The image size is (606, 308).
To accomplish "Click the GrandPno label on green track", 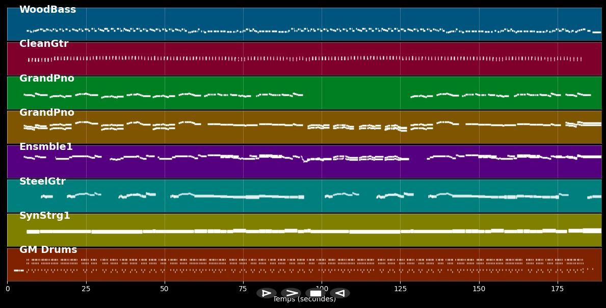I will [x=47, y=79].
